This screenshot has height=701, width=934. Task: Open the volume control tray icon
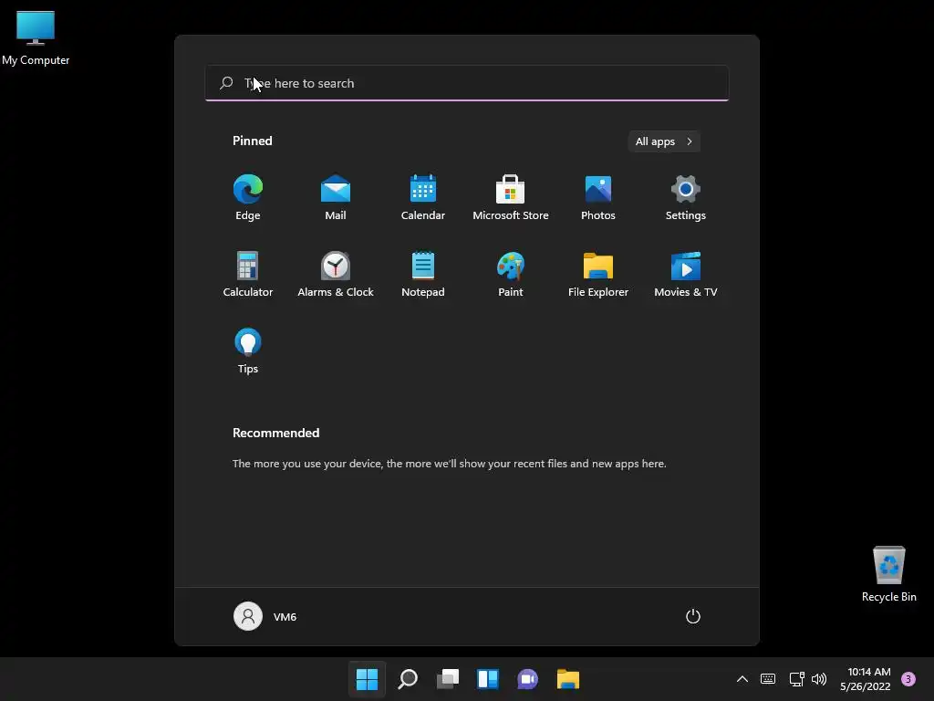[x=820, y=679]
